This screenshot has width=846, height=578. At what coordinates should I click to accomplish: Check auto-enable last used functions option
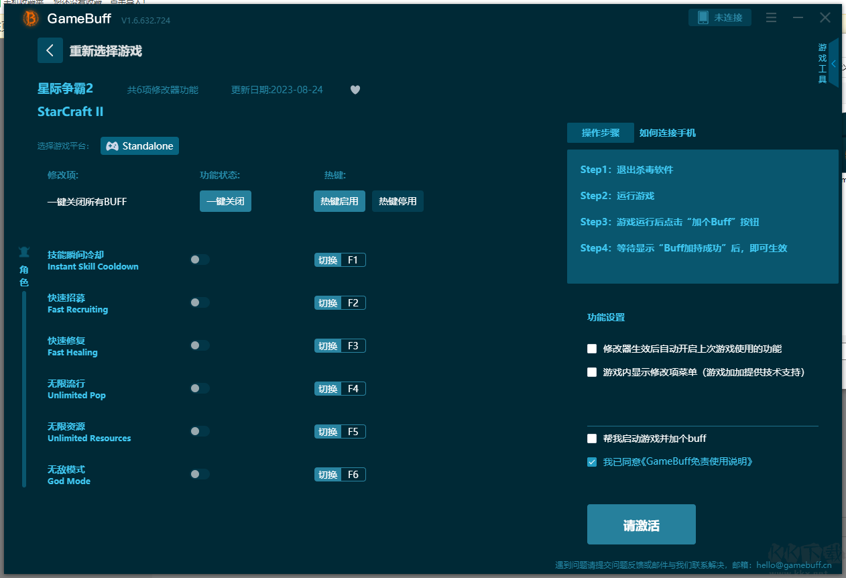pyautogui.click(x=592, y=349)
